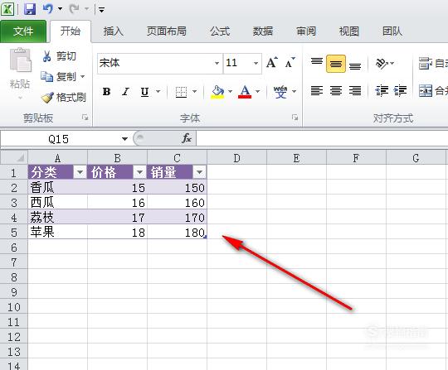This screenshot has width=448, height=370.
Task: Click the Redo icon
Action: pyautogui.click(x=75, y=9)
